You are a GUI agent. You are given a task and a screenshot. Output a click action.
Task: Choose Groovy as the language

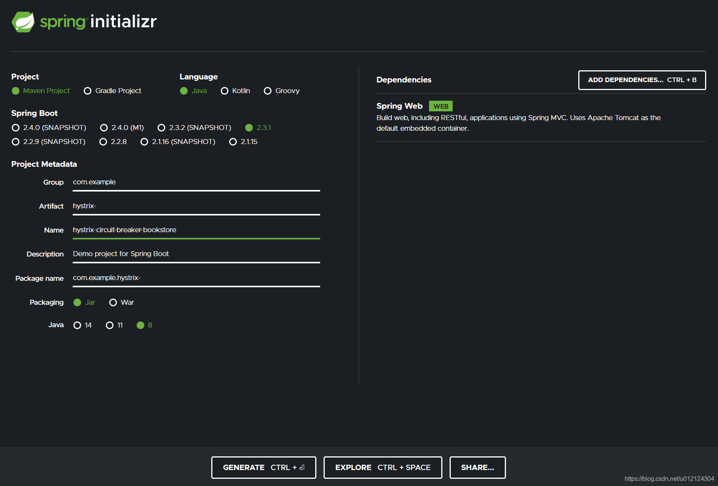282,91
